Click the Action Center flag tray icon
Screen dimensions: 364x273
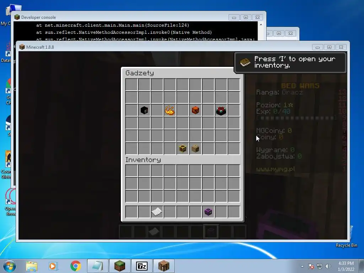tap(311, 266)
